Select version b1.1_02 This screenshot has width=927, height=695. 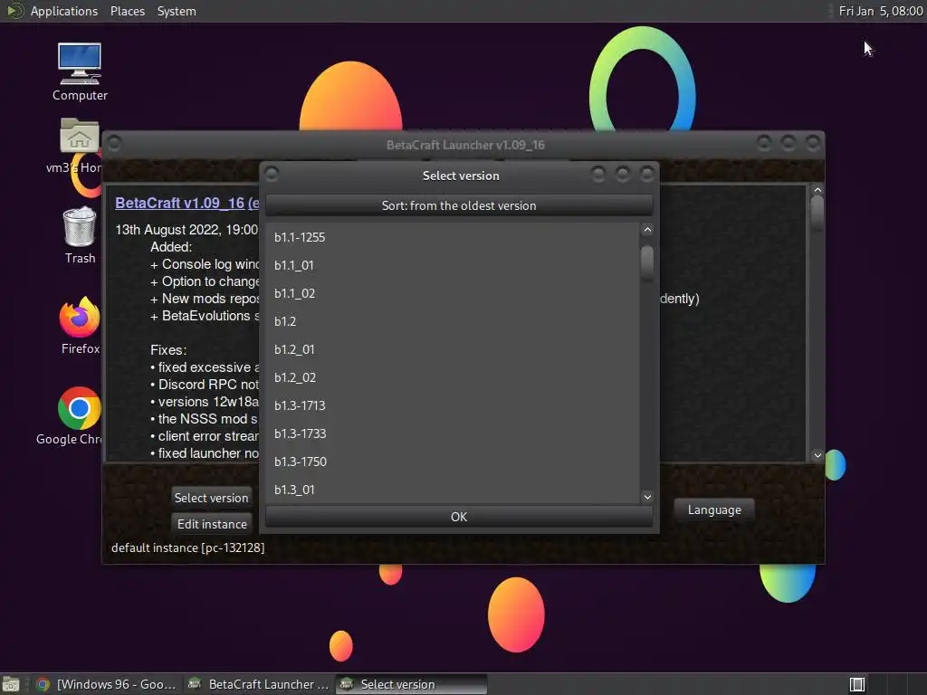point(453,293)
